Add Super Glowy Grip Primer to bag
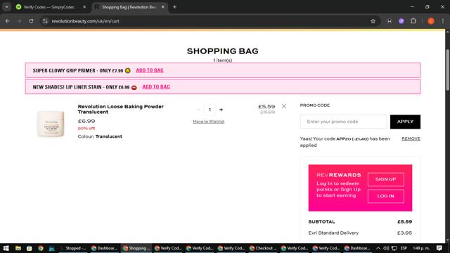The height and width of the screenshot is (253, 450). pos(150,70)
